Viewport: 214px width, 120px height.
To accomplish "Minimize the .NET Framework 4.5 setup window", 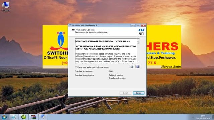I will [x=133, y=25].
